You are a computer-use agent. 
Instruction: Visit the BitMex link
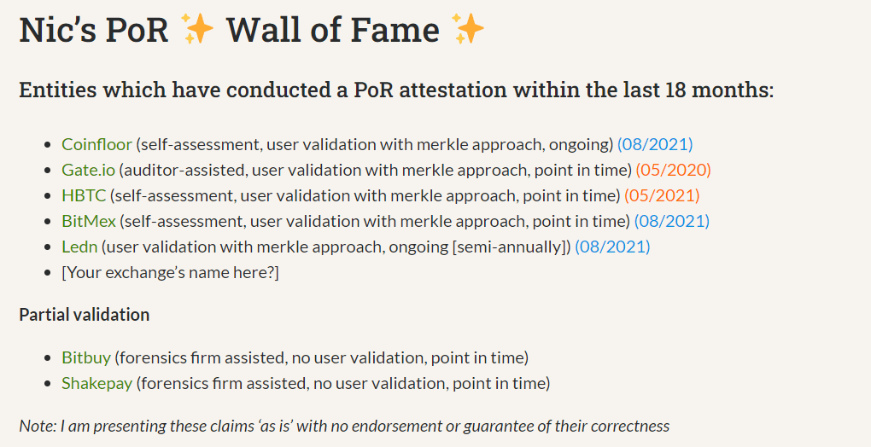click(89, 221)
